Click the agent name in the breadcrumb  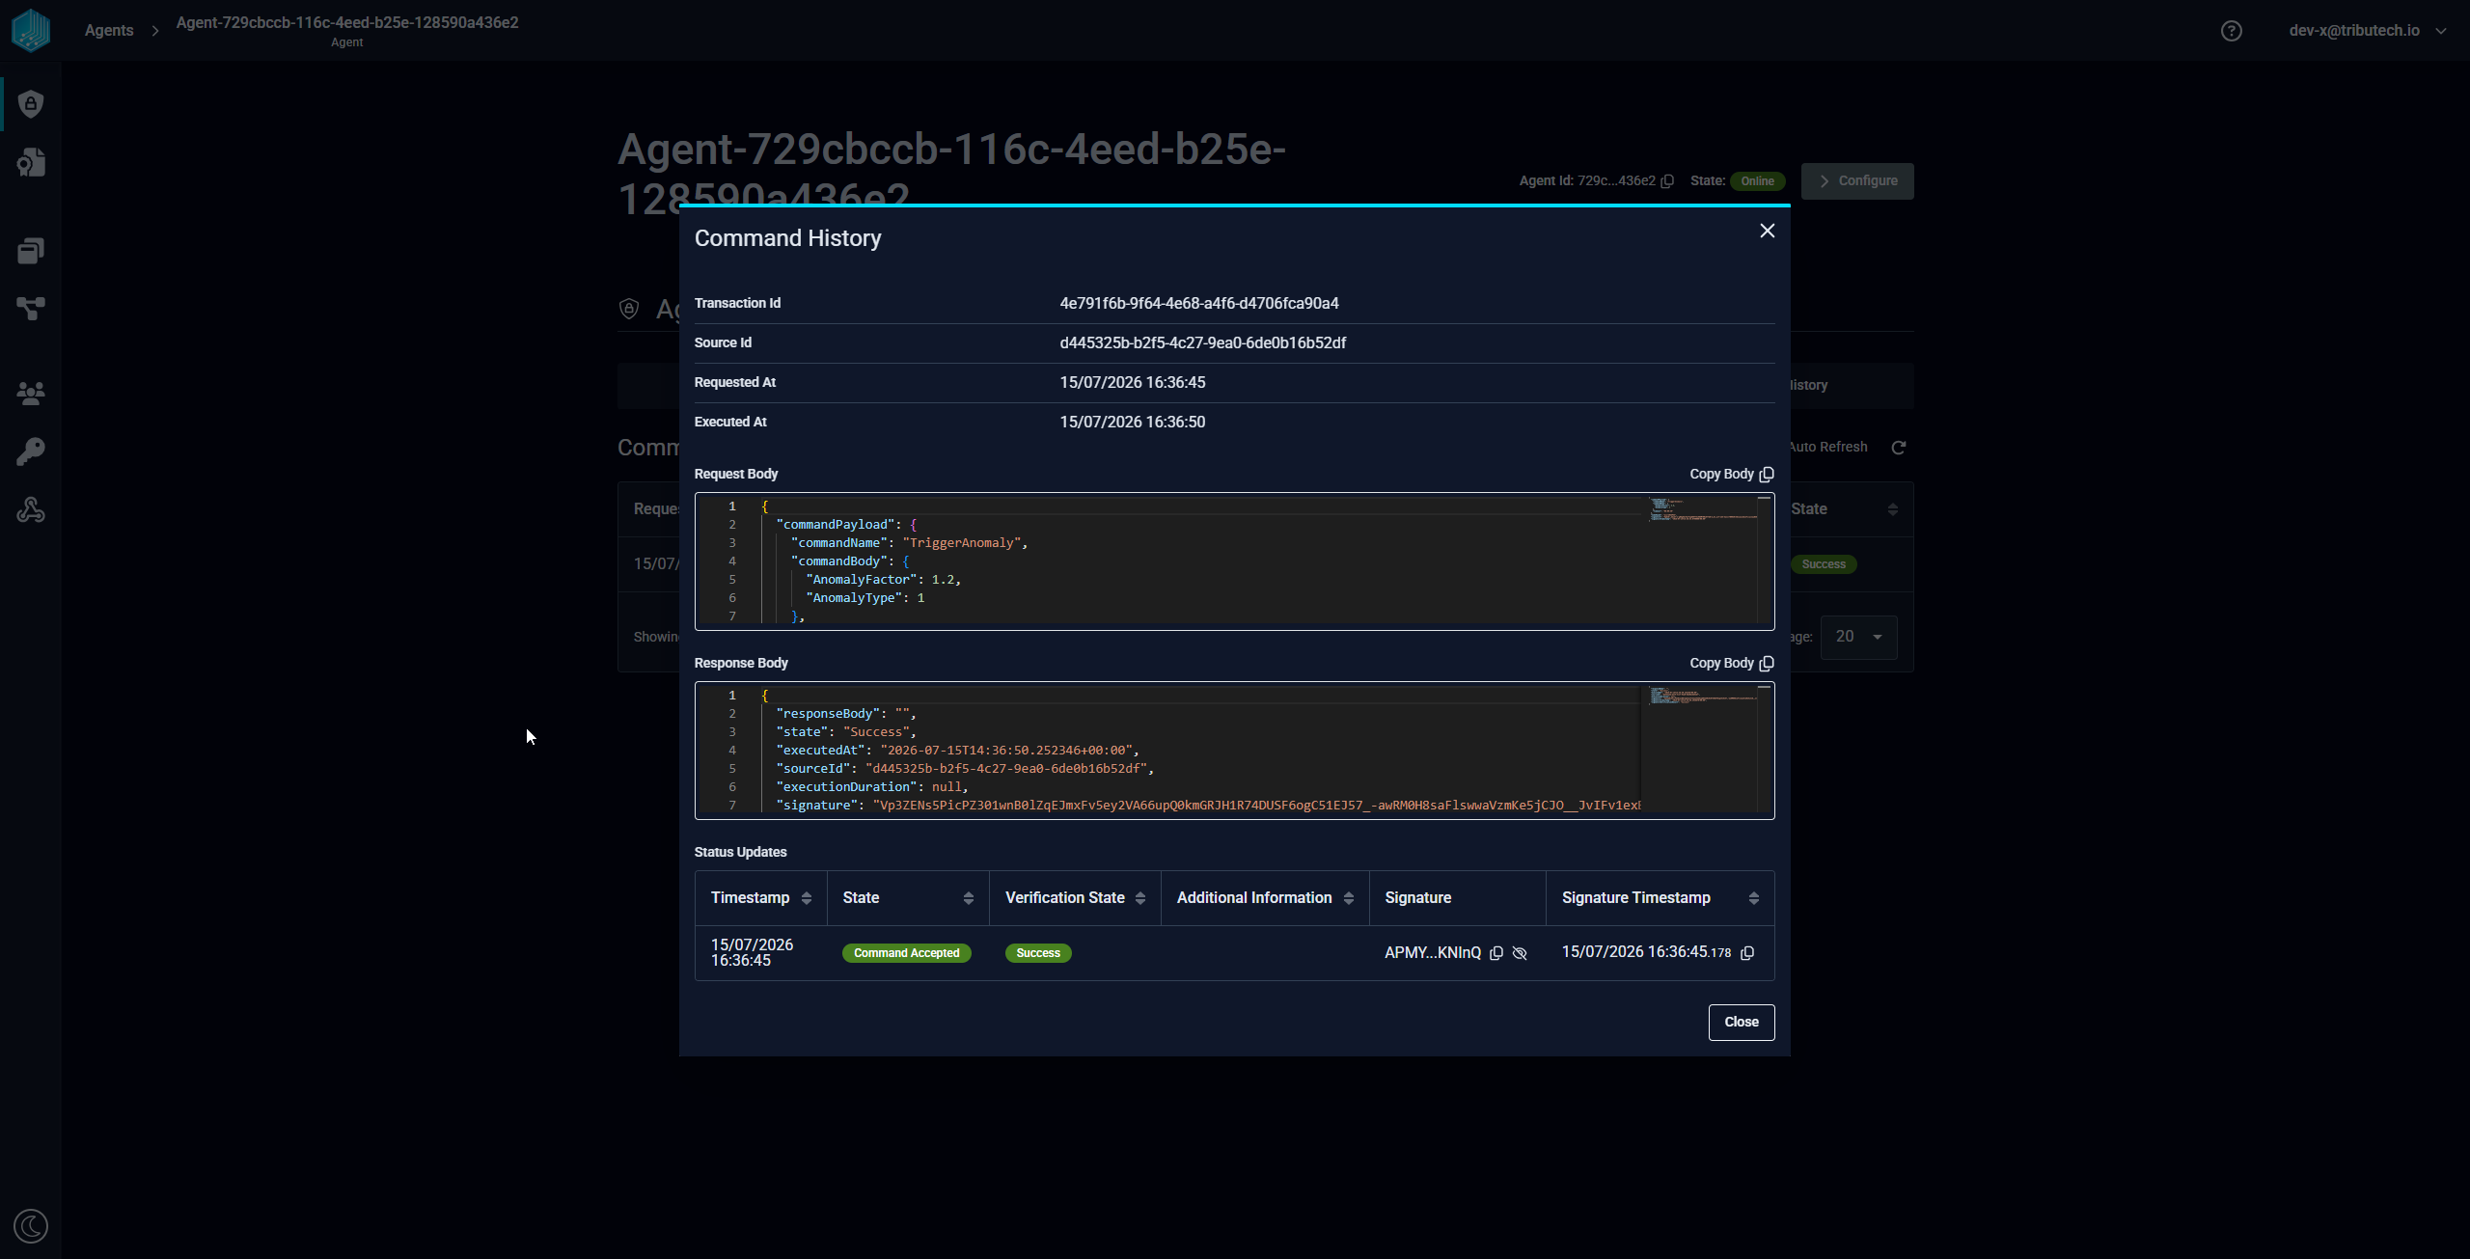(347, 22)
